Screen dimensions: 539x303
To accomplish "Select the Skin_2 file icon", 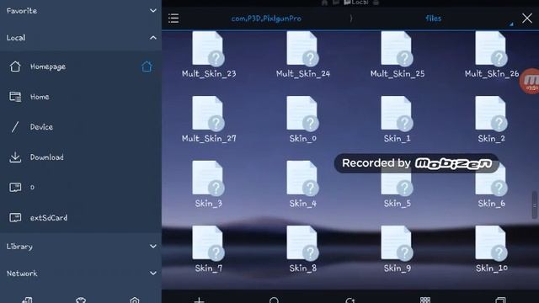I will (x=491, y=114).
